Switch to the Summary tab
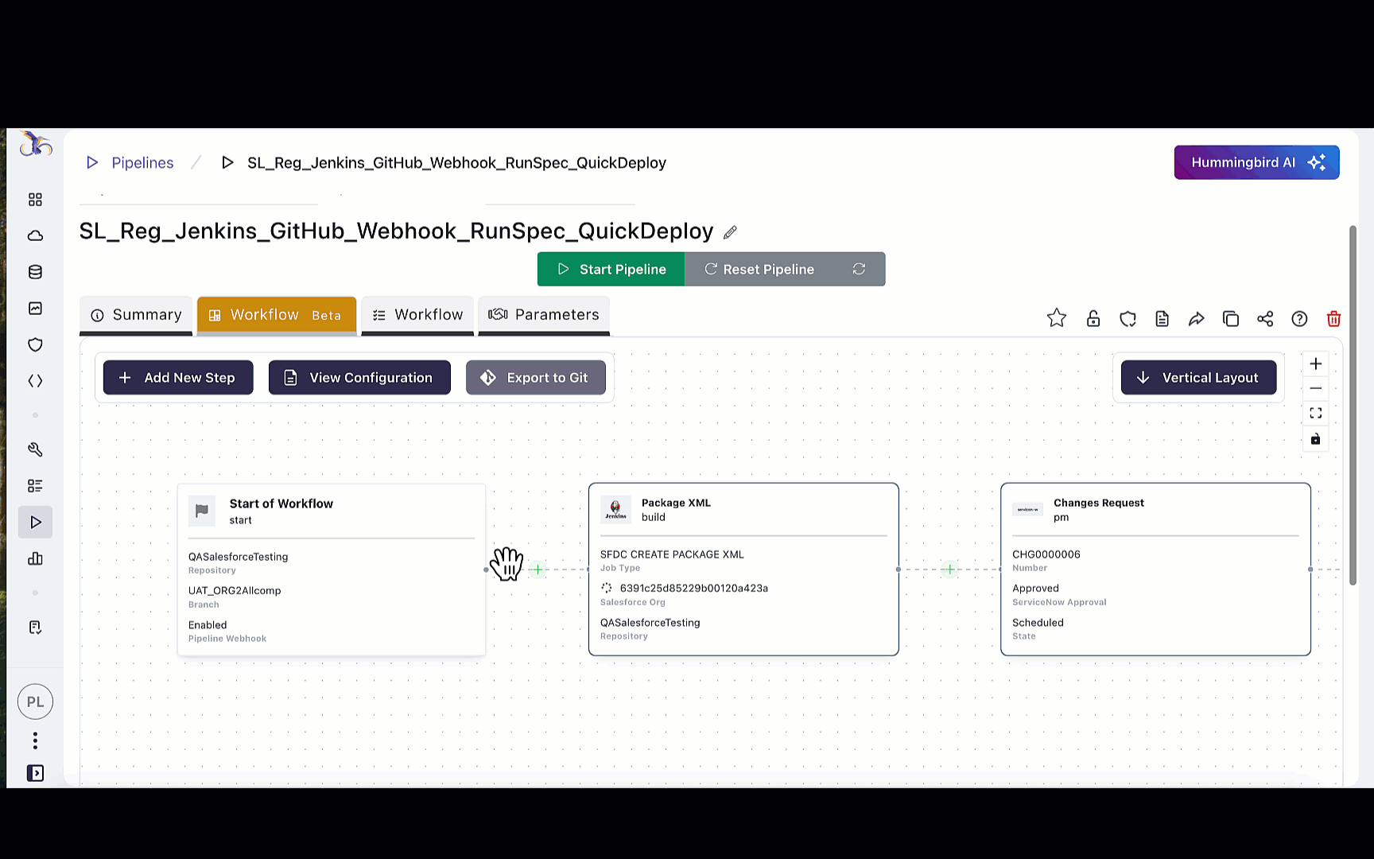The height and width of the screenshot is (859, 1374). coord(136,315)
